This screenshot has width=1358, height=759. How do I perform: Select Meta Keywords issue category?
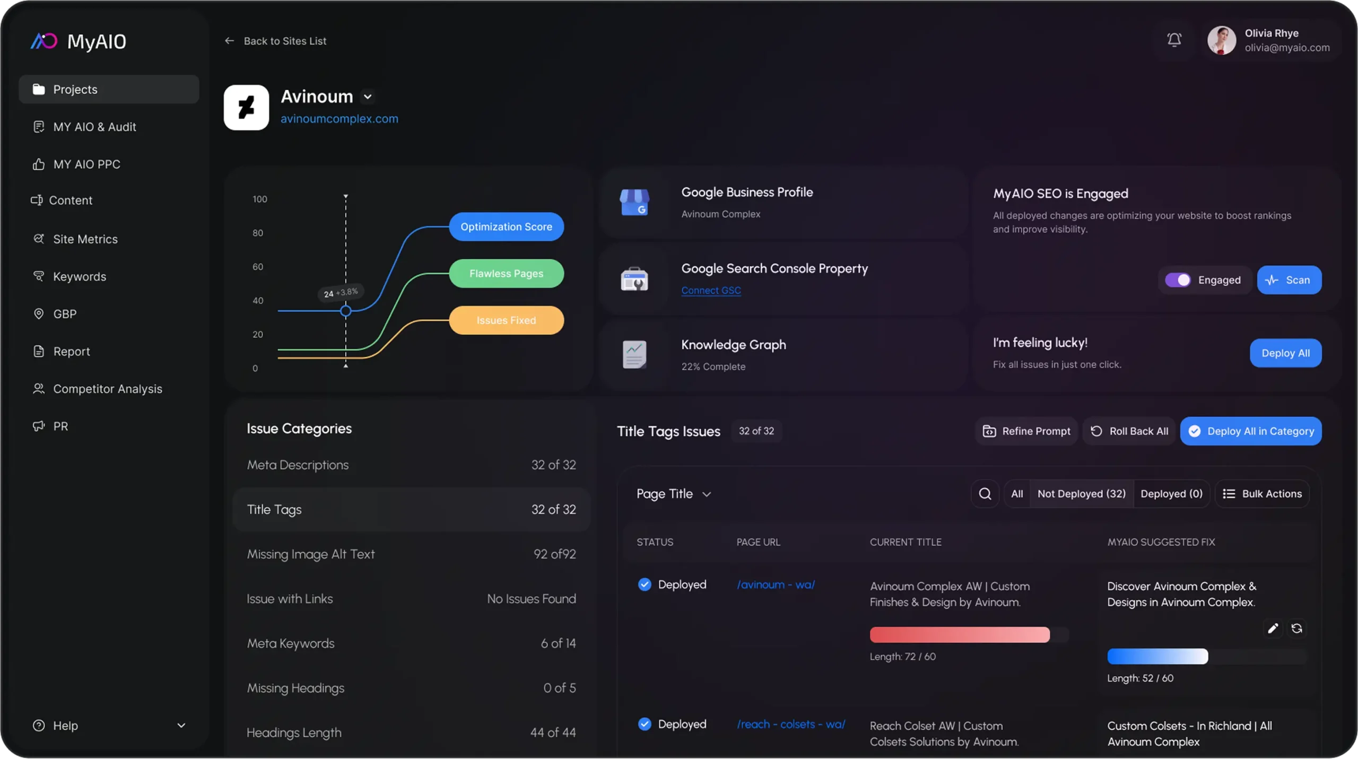point(411,643)
